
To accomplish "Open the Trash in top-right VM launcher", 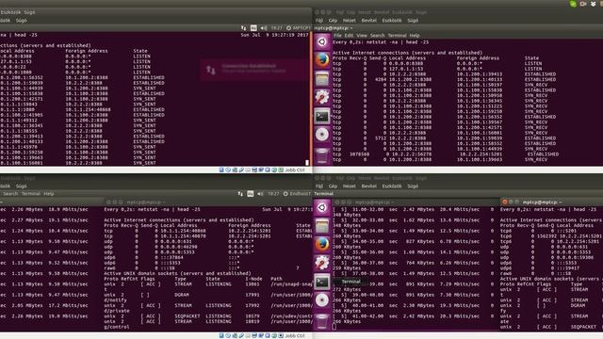I will 322,155.
